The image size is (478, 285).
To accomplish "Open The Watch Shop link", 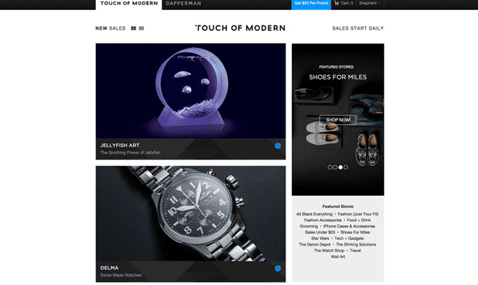I will (x=329, y=251).
